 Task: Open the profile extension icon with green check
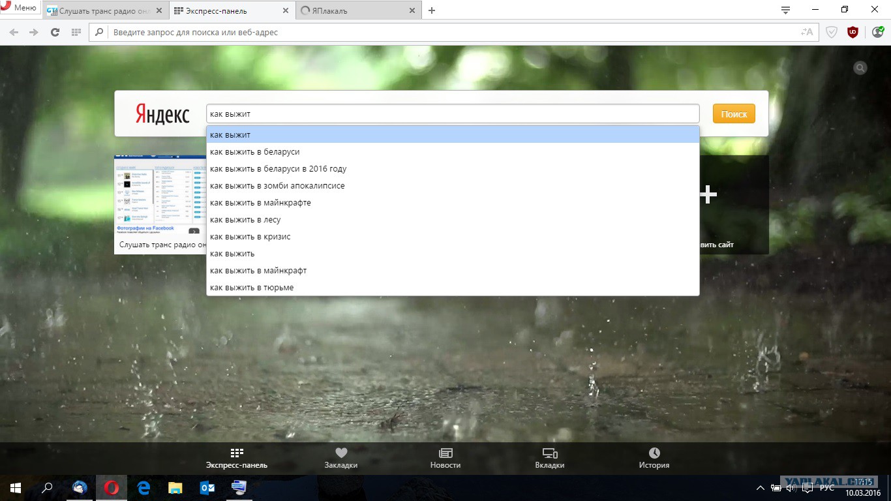pos(877,32)
